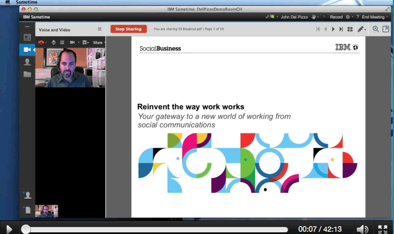This screenshot has height=234, width=394.
Task: Open the raise hand dropdown arrow
Action: 318,17
